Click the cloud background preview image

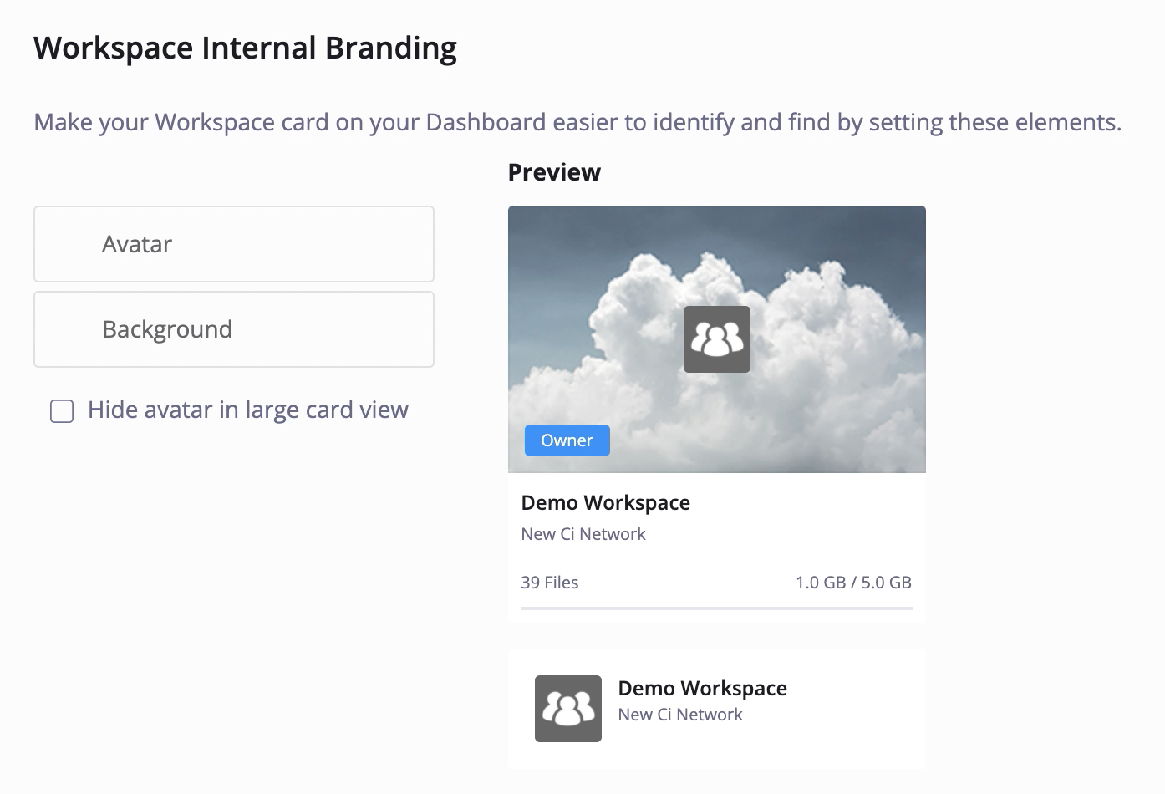pyautogui.click(x=717, y=339)
